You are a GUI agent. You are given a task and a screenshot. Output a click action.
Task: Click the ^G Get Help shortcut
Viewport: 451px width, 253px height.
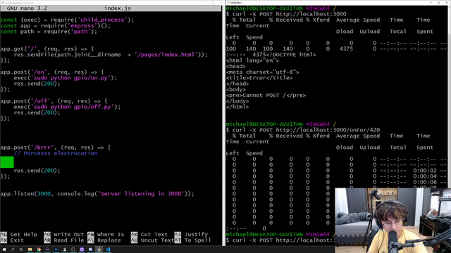click(x=19, y=234)
